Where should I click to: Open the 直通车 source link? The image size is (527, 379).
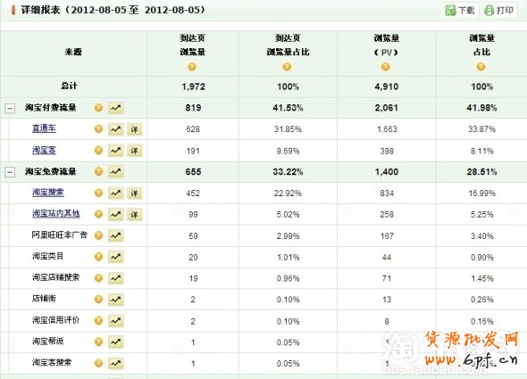[x=44, y=128]
